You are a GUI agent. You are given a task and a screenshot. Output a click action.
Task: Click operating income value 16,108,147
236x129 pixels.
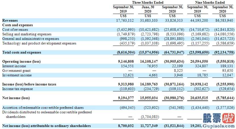point(149,62)
